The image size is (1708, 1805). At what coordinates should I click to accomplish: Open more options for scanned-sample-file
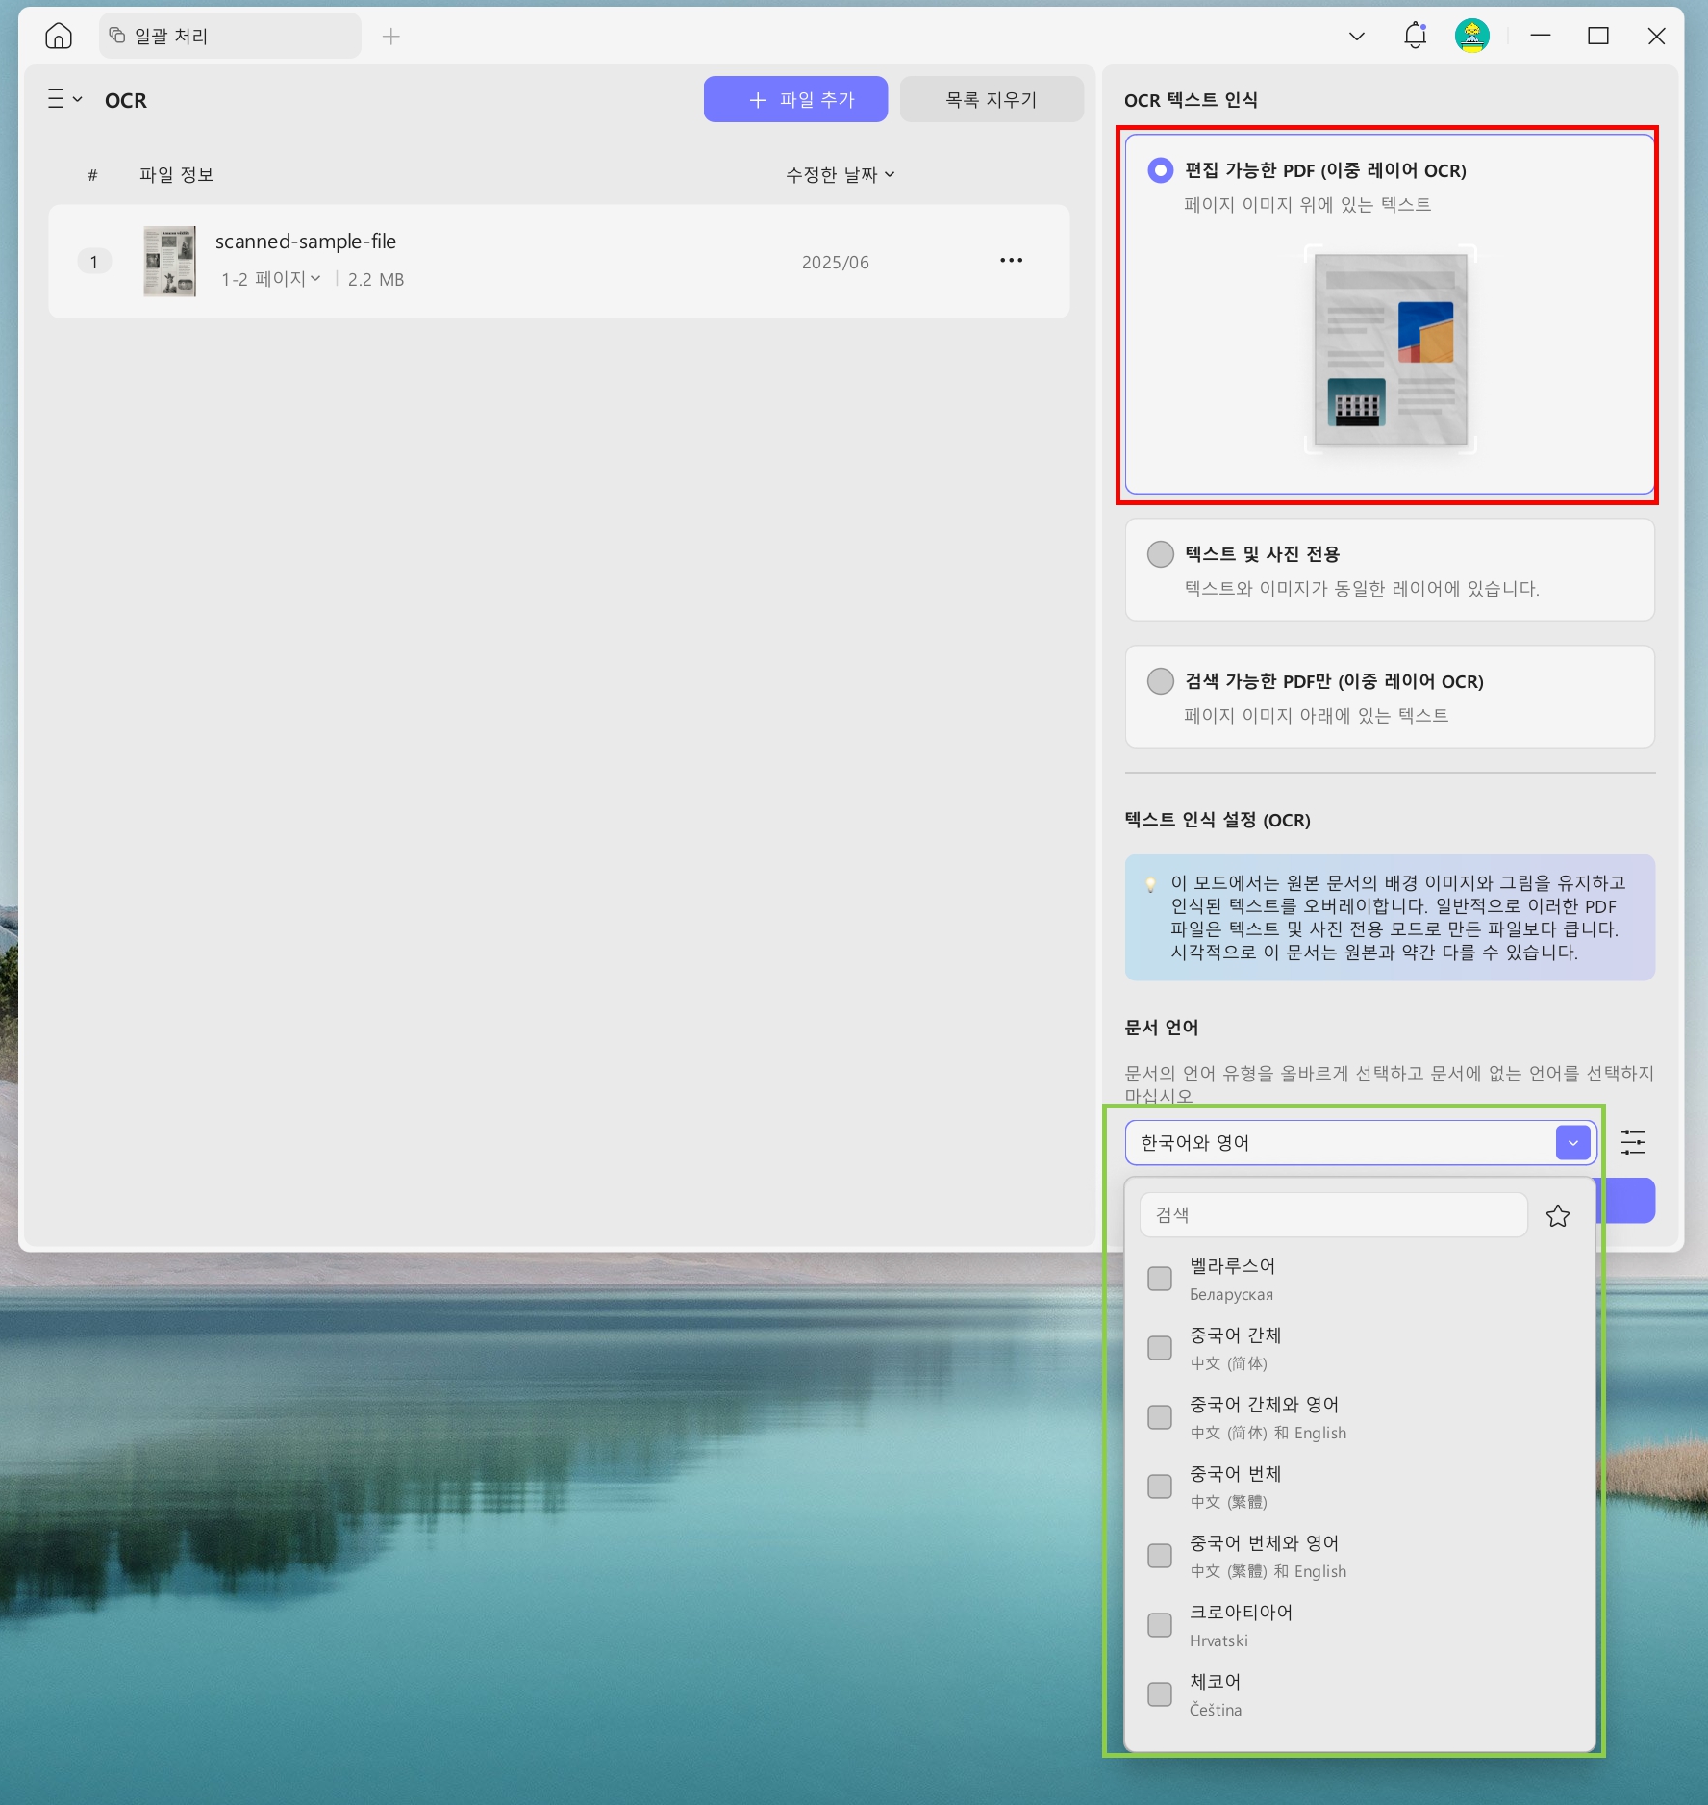[x=1011, y=261]
